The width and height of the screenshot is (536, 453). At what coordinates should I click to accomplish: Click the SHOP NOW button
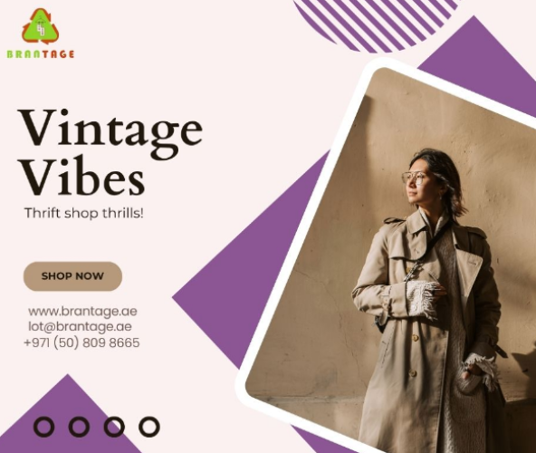click(x=72, y=276)
